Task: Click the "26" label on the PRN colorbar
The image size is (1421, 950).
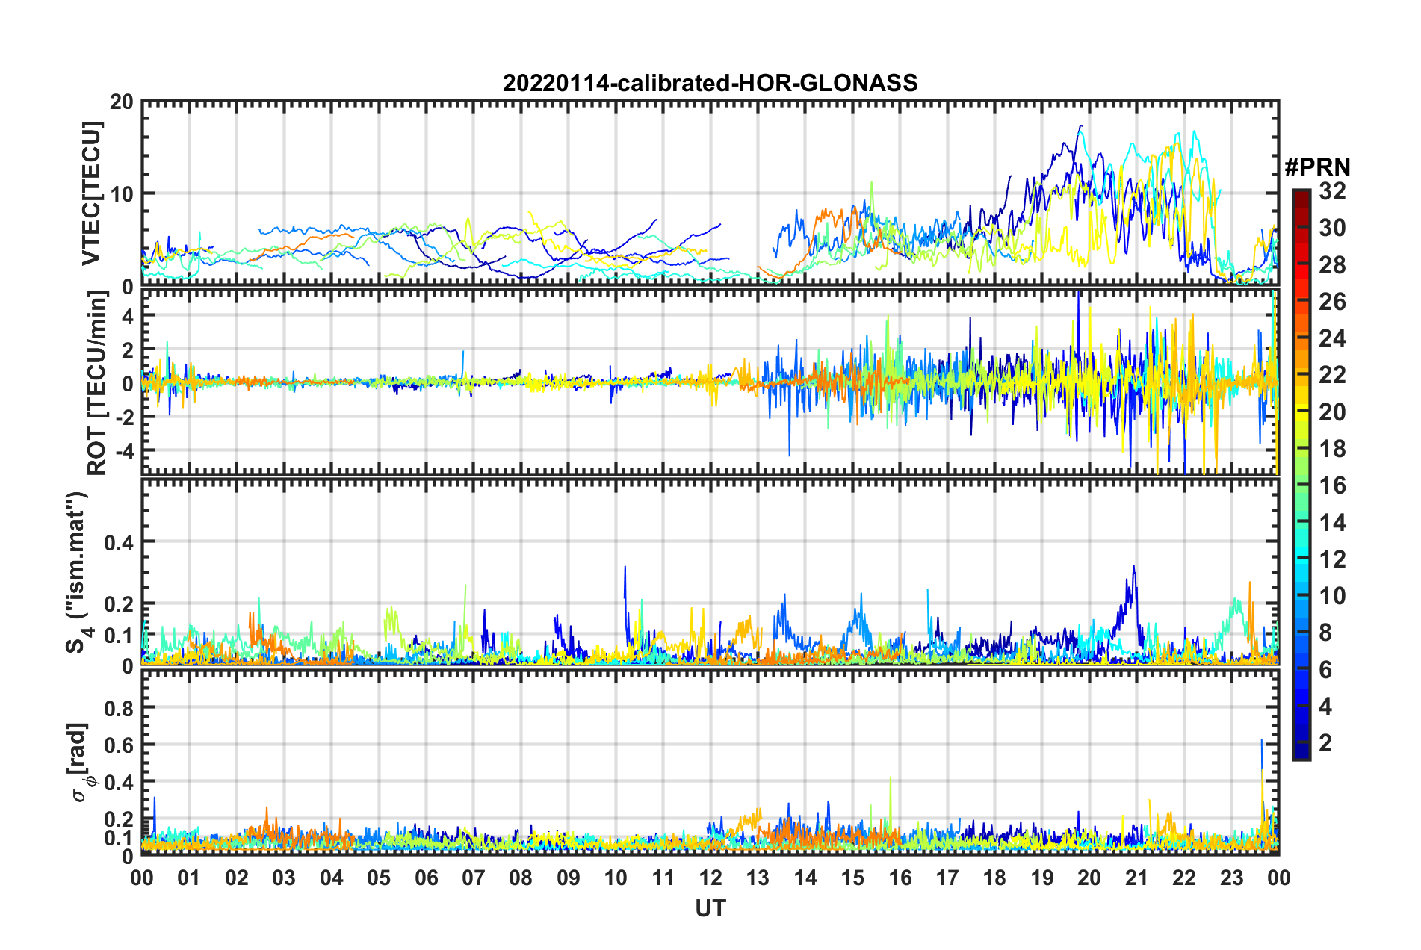Action: point(1332,302)
